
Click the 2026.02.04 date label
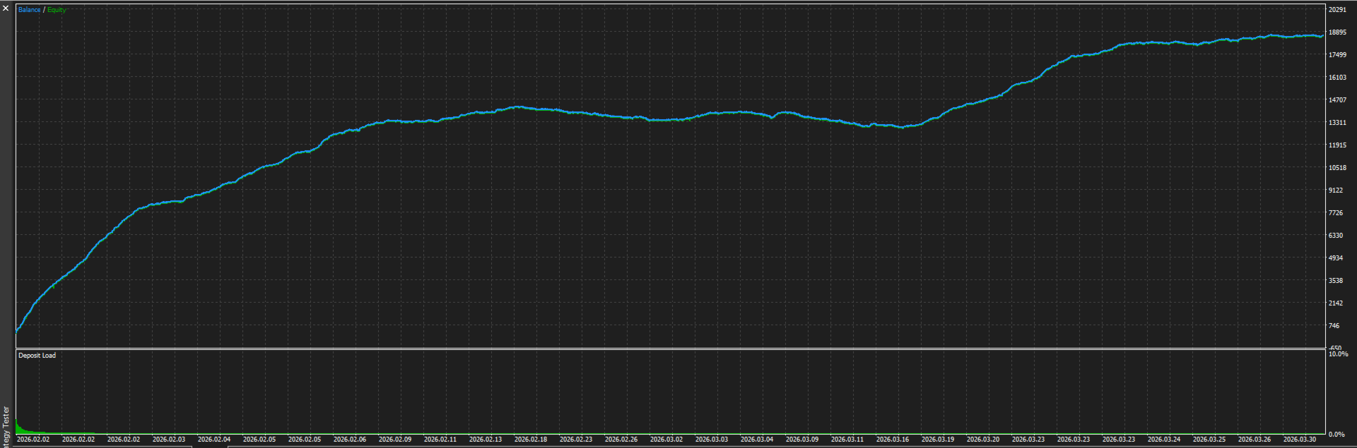214,440
